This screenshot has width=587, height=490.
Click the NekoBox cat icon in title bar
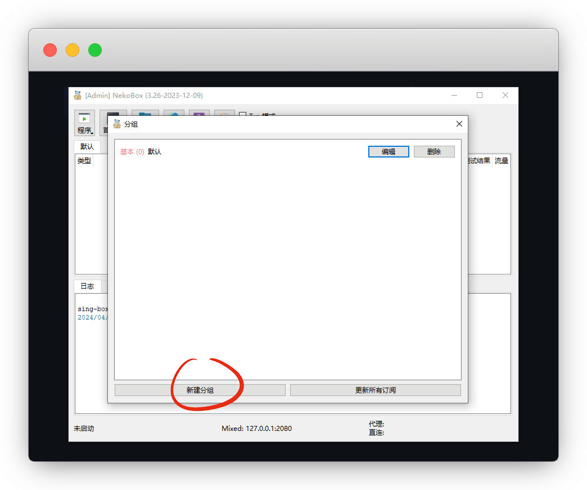[78, 95]
